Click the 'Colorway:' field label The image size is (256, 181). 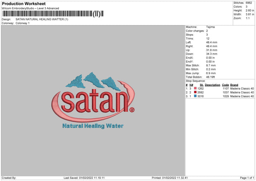(8, 23)
